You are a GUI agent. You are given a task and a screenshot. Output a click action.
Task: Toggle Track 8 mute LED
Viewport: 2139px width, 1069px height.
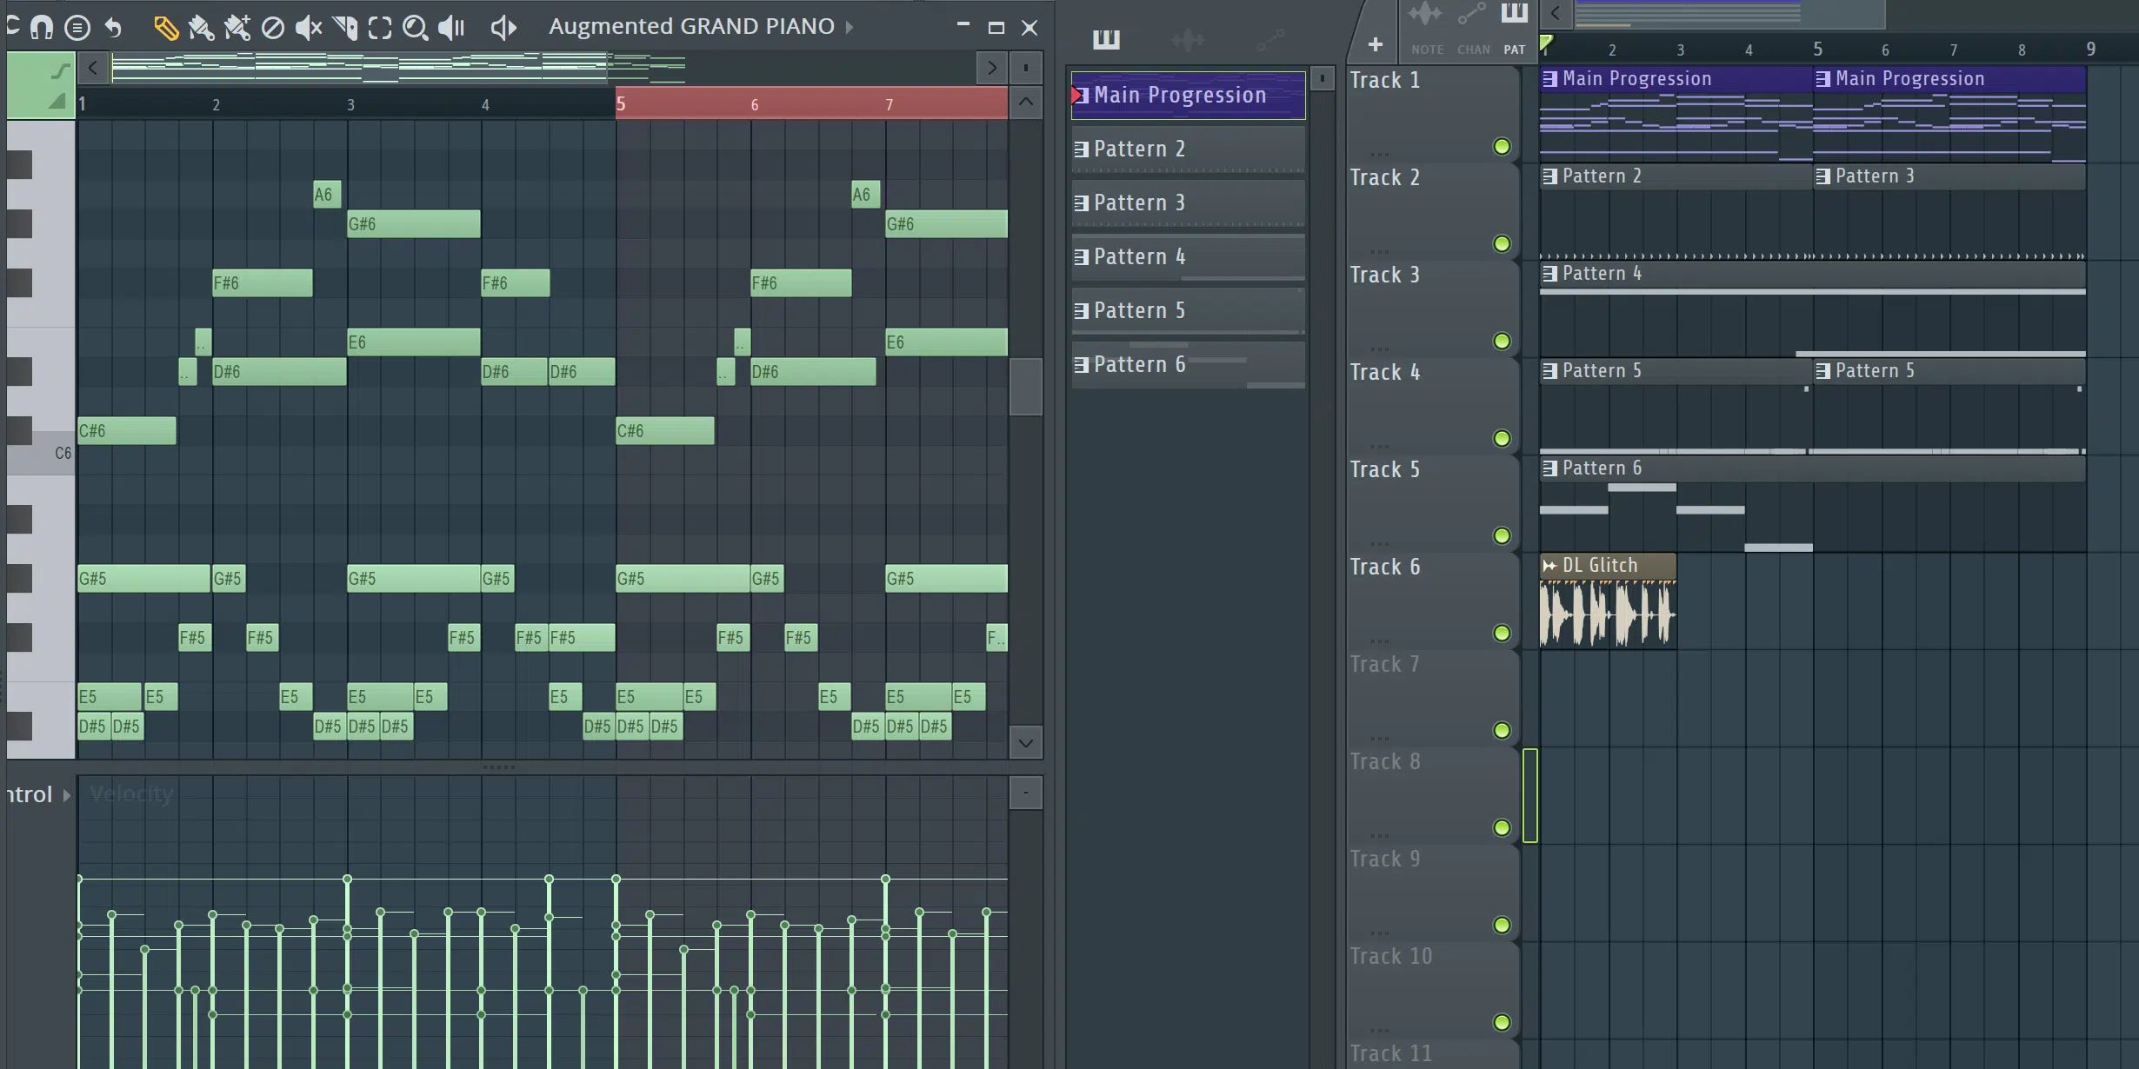[x=1502, y=827]
